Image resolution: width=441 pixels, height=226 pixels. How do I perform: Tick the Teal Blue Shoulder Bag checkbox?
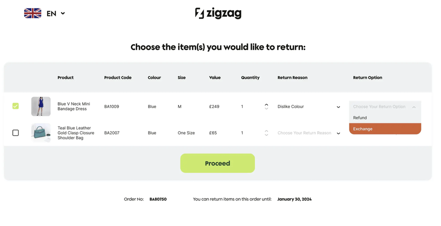pos(15,133)
